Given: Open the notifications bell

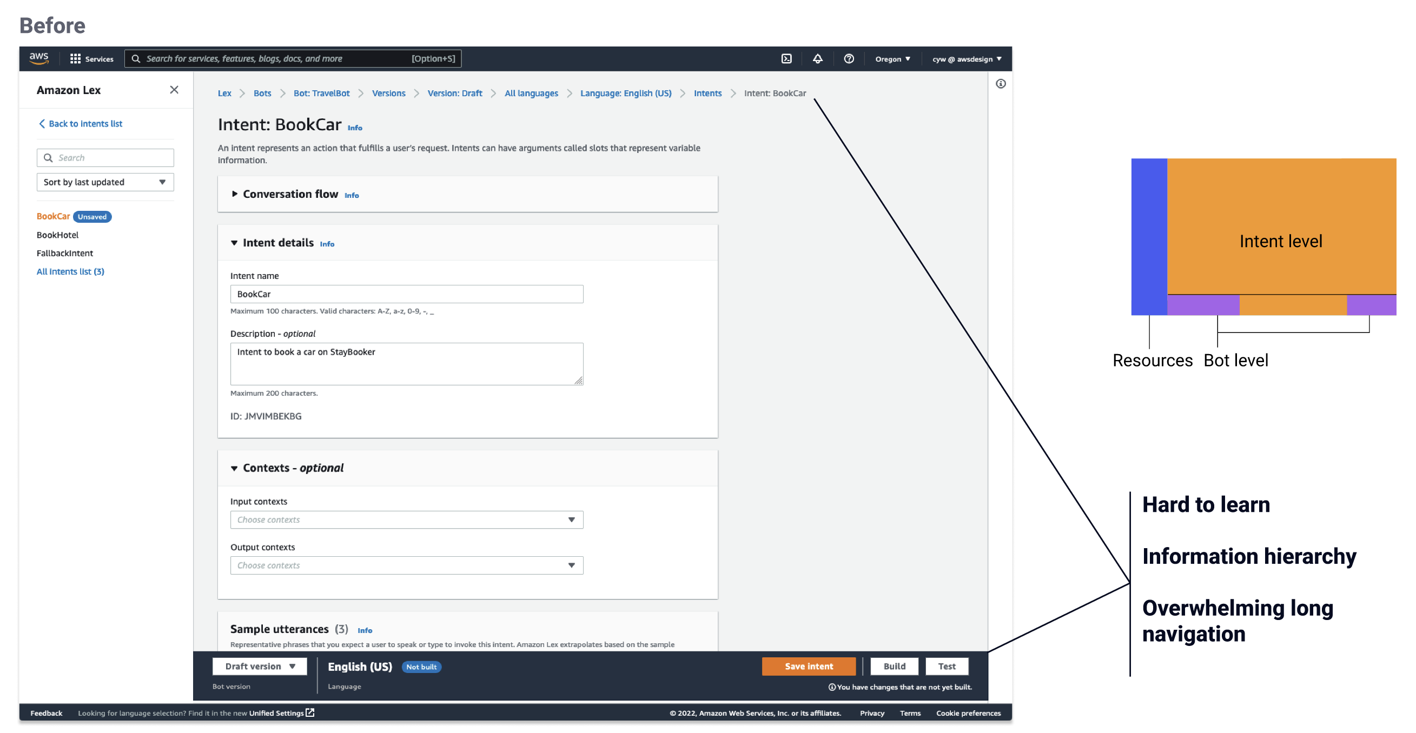Looking at the screenshot, I should coord(818,59).
